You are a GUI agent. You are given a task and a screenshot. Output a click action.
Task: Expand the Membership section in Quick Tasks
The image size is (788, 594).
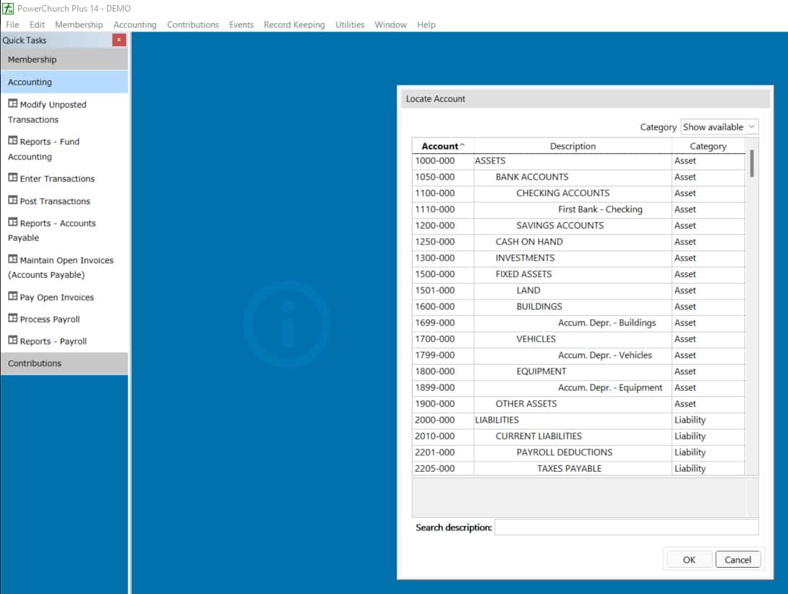[x=64, y=59]
